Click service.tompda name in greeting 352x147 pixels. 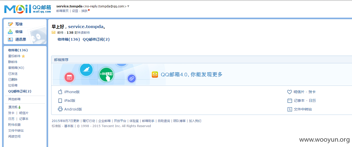[86, 27]
